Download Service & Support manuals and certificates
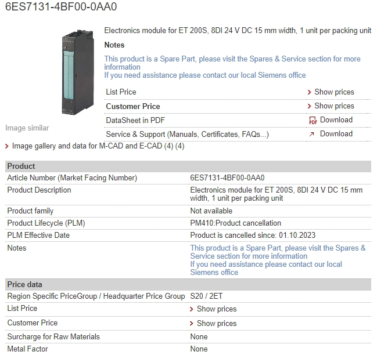Screen dimensions: 377x355 336,133
